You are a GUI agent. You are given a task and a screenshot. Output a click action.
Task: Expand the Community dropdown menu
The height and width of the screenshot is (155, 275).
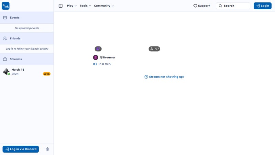click(104, 6)
